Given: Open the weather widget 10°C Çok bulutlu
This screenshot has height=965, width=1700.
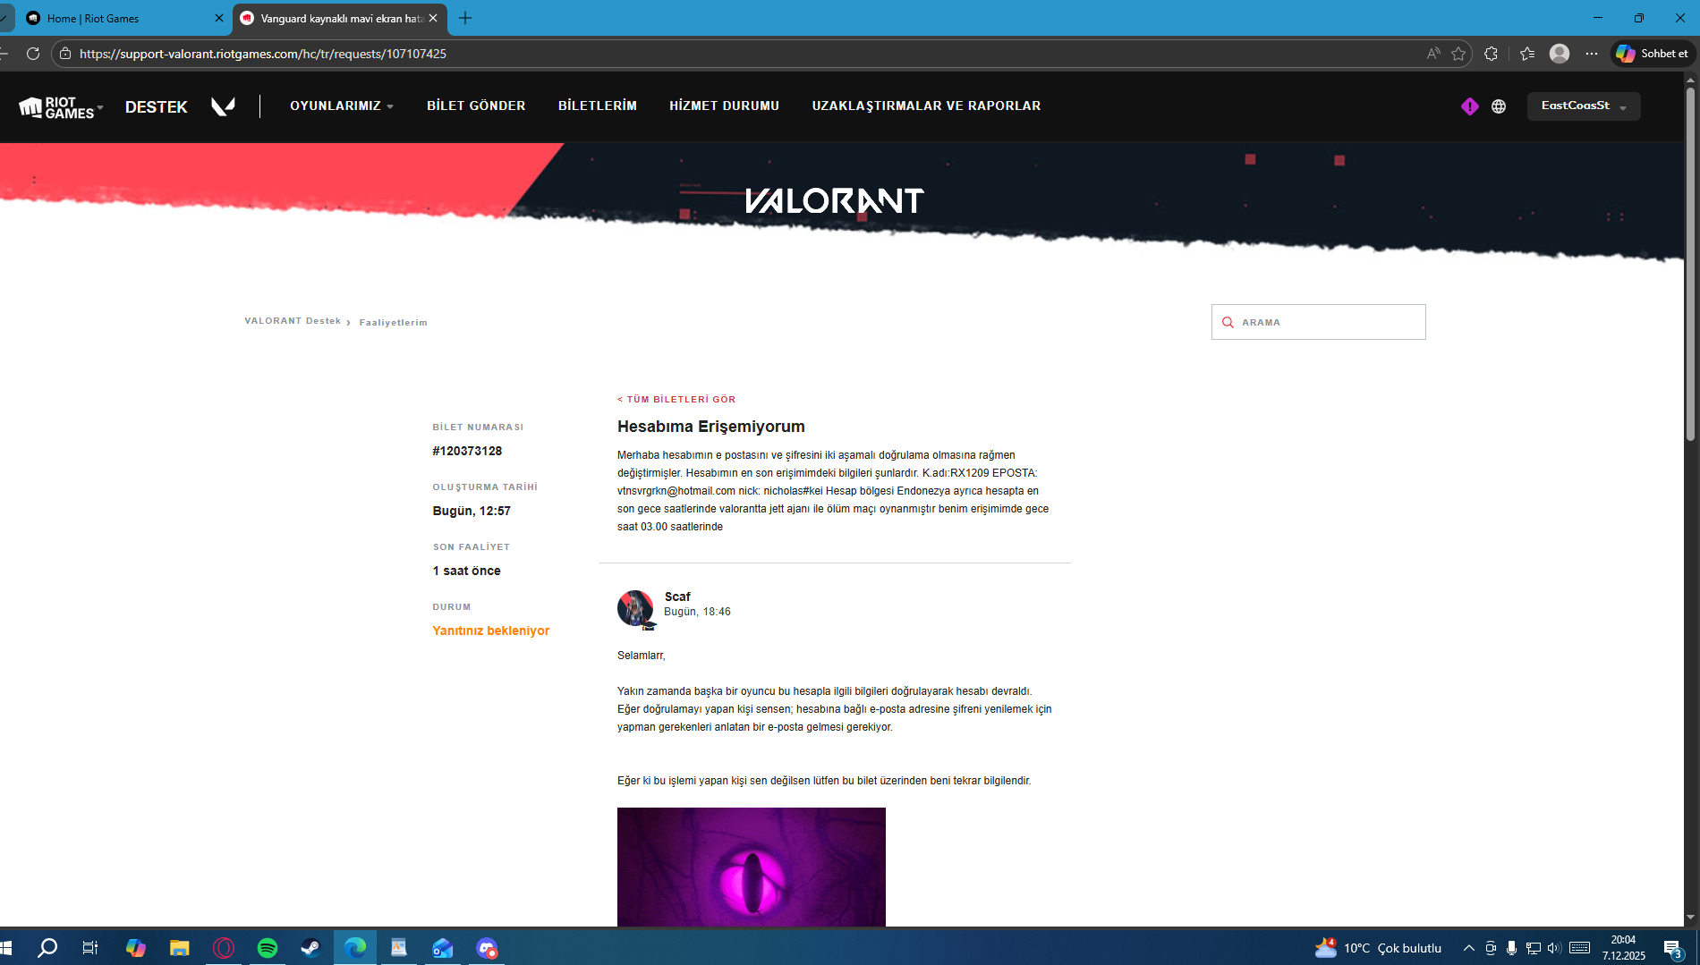Looking at the screenshot, I should pos(1378,948).
